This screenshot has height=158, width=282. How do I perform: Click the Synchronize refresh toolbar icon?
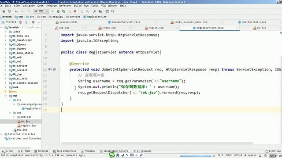[x=9, y=11]
